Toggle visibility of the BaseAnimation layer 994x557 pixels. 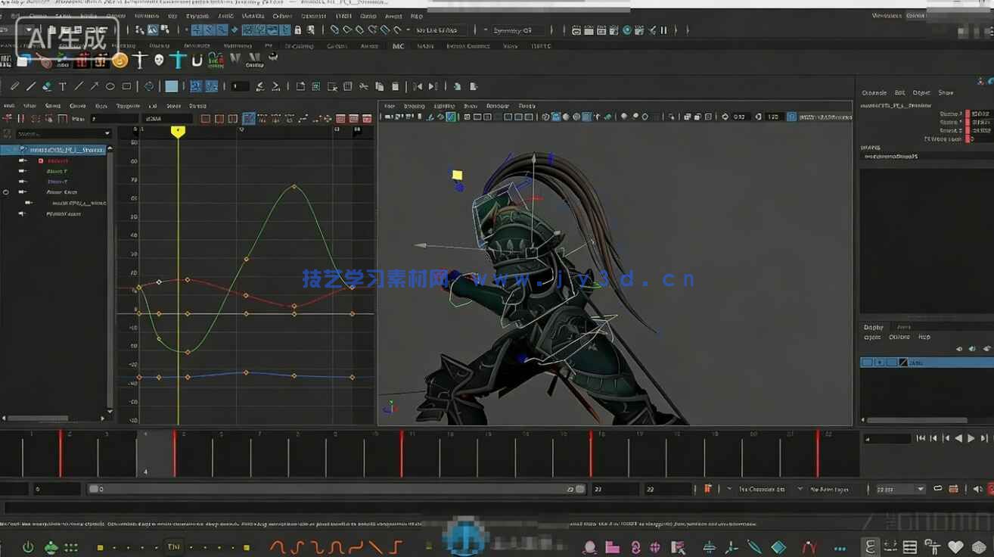(x=867, y=362)
